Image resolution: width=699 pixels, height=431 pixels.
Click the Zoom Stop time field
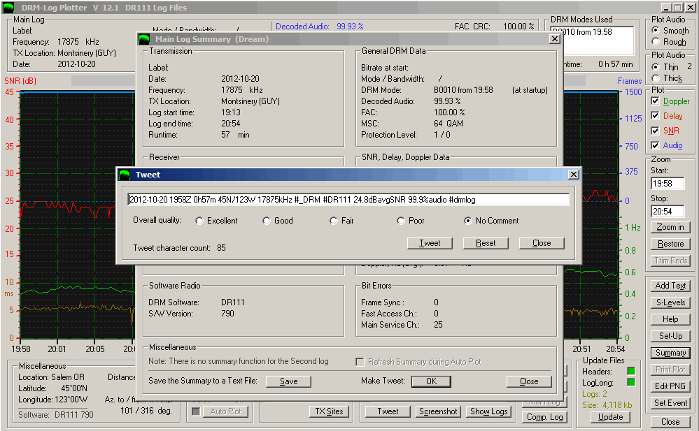click(668, 212)
